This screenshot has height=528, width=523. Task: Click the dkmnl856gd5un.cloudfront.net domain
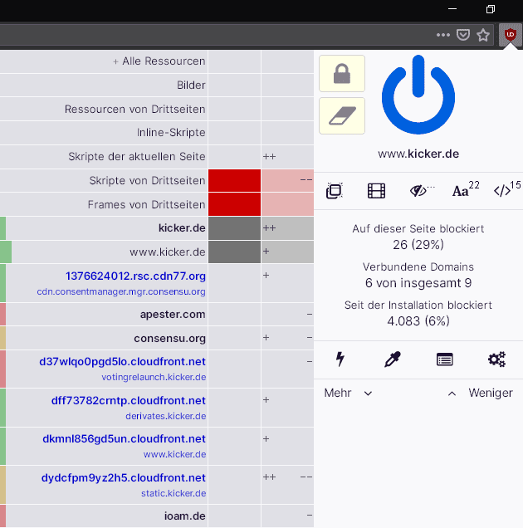[124, 439]
